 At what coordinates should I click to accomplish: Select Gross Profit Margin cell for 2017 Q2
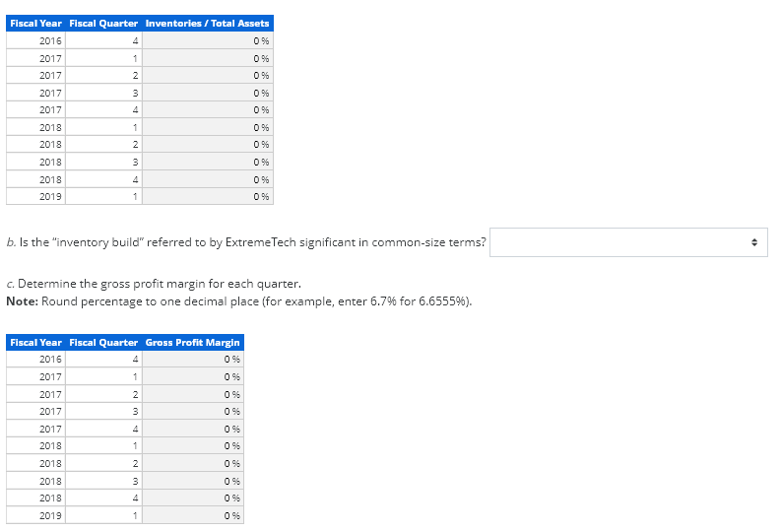pyautogui.click(x=193, y=394)
